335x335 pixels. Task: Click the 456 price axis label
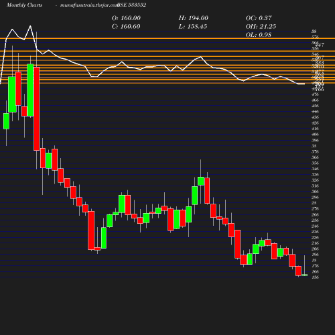(x=315, y=106)
